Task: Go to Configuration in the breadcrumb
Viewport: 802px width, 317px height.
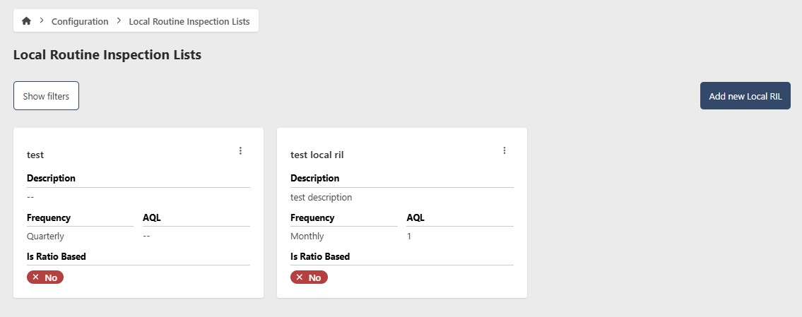Action: pyautogui.click(x=80, y=21)
